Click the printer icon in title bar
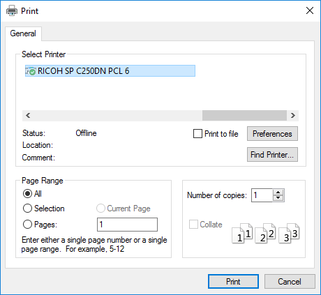Viewport: 321px width, 295px height. tap(12, 10)
